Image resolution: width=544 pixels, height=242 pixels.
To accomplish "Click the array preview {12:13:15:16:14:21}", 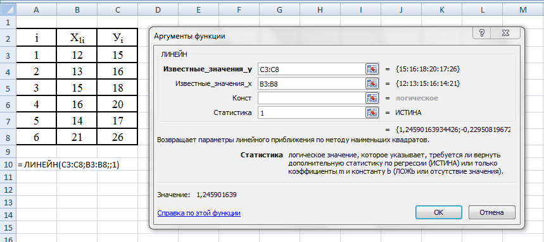I will click(427, 83).
